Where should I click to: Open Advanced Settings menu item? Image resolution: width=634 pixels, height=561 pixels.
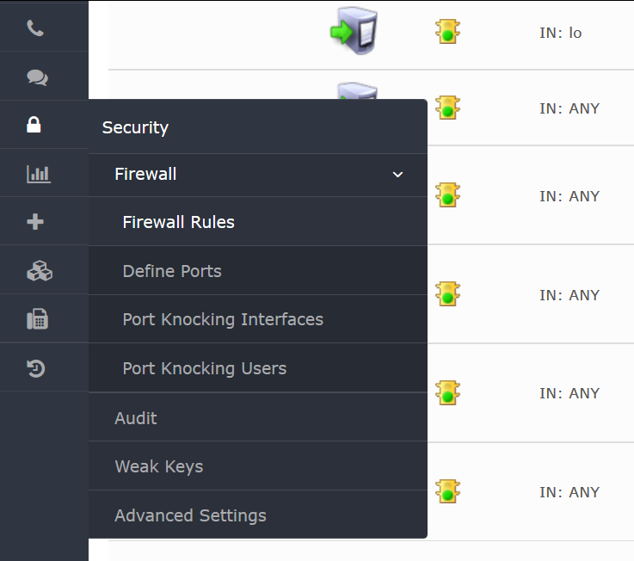[258, 515]
